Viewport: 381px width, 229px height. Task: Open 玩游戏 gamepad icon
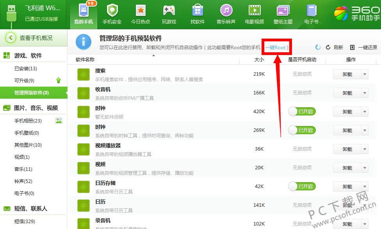tap(169, 11)
